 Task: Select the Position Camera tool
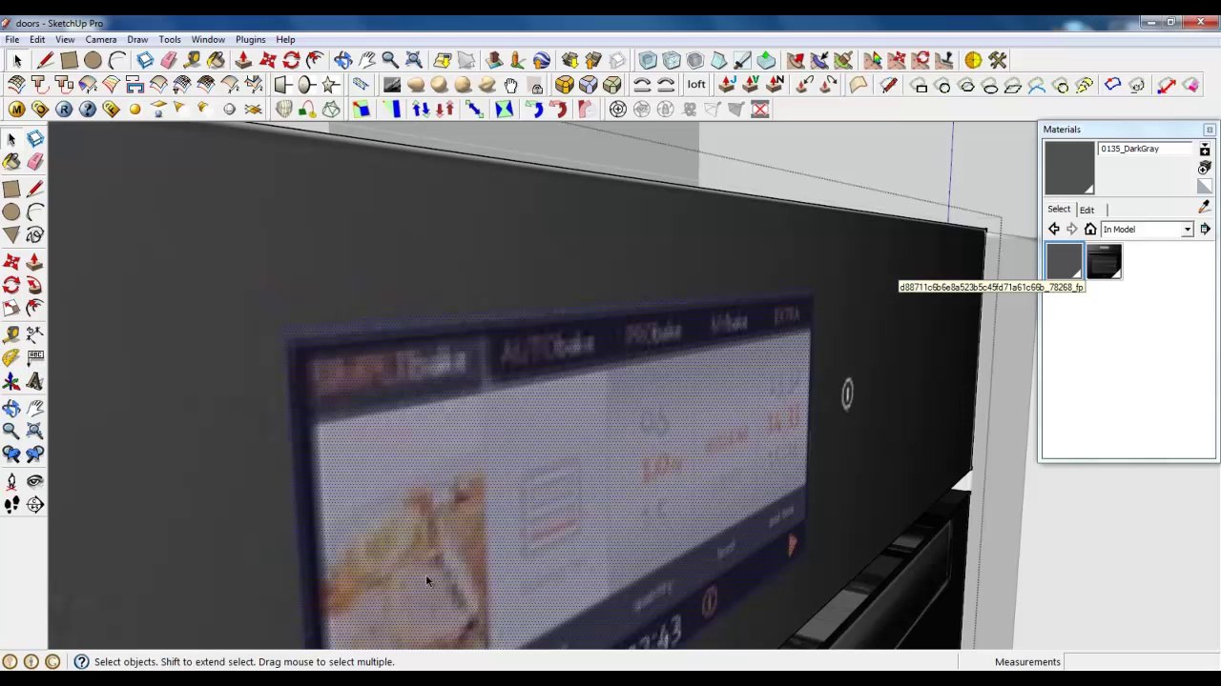point(11,481)
